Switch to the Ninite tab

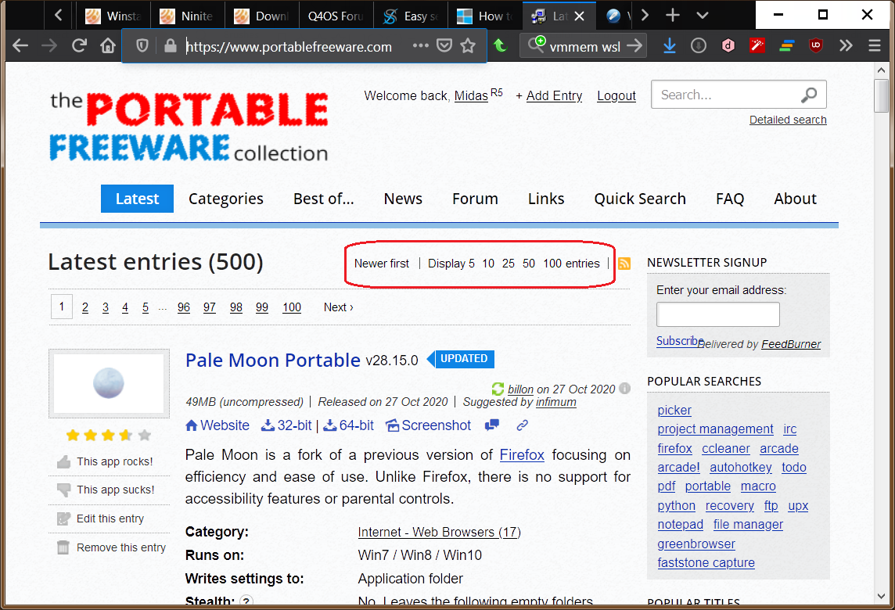(188, 16)
